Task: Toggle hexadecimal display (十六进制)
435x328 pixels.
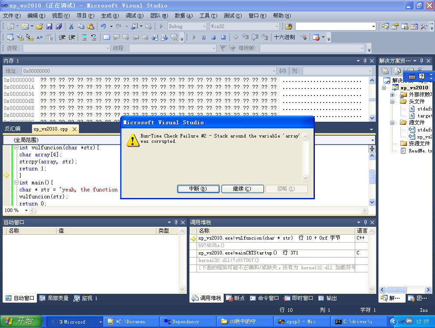Action: click(284, 37)
